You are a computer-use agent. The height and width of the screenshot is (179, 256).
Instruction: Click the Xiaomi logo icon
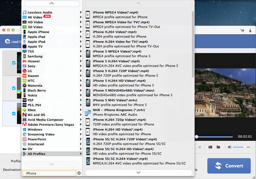[24, 76]
